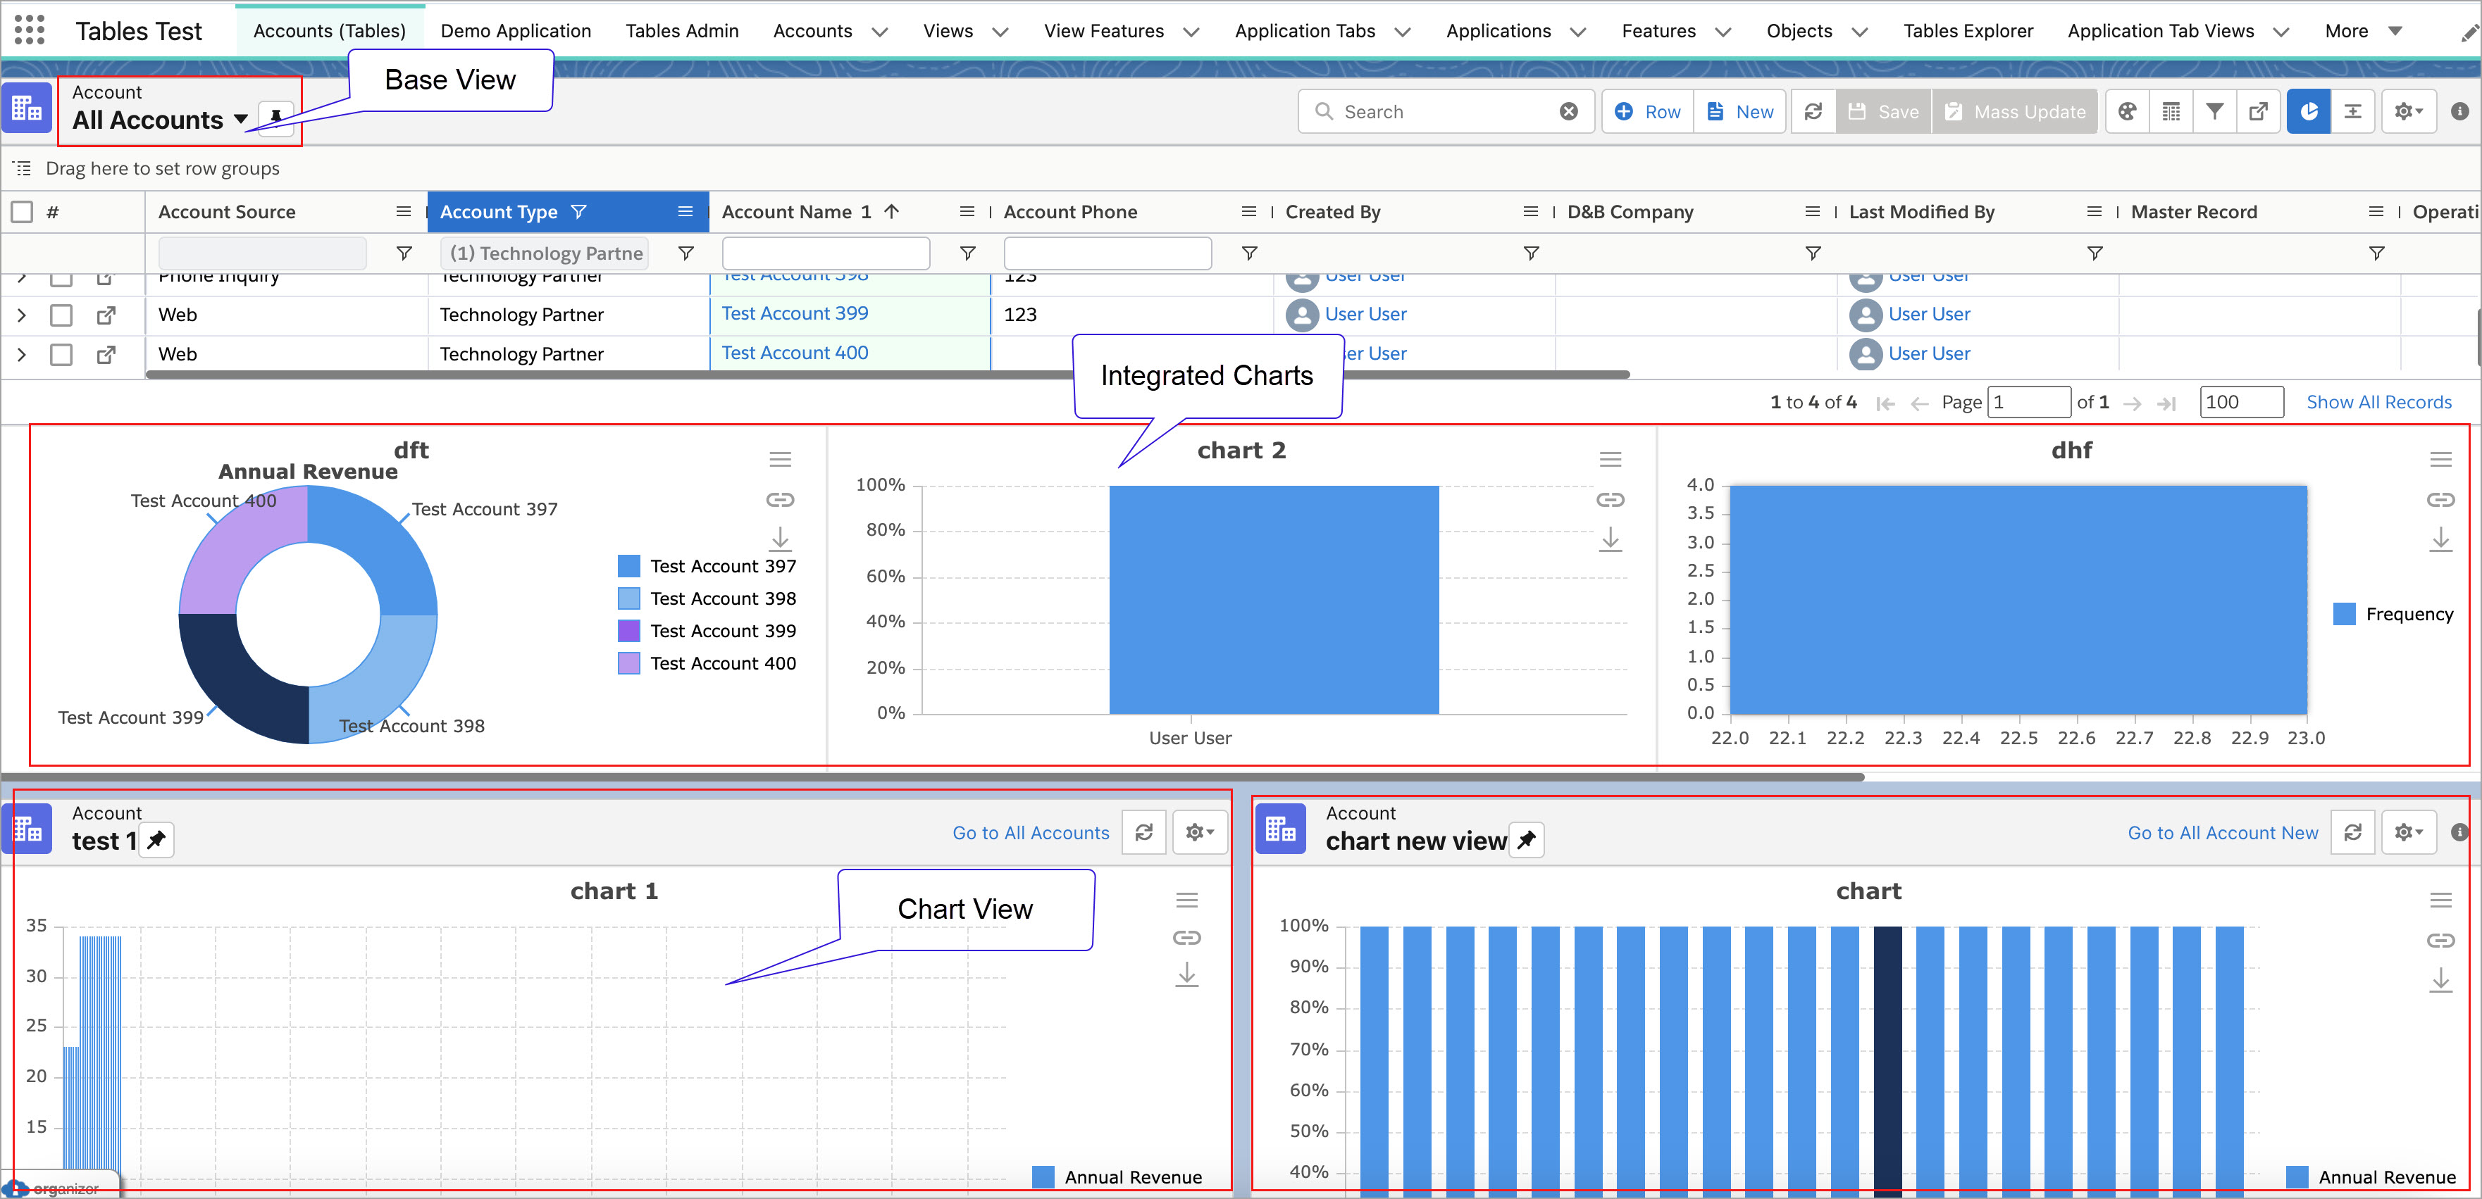Click the refresh icon in main toolbar

tap(1813, 112)
